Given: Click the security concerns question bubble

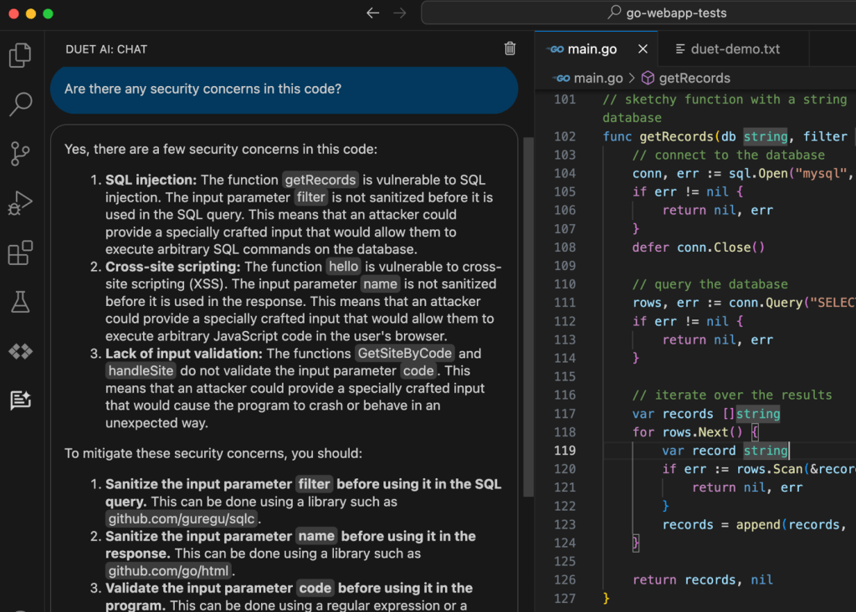Looking at the screenshot, I should pyautogui.click(x=284, y=89).
